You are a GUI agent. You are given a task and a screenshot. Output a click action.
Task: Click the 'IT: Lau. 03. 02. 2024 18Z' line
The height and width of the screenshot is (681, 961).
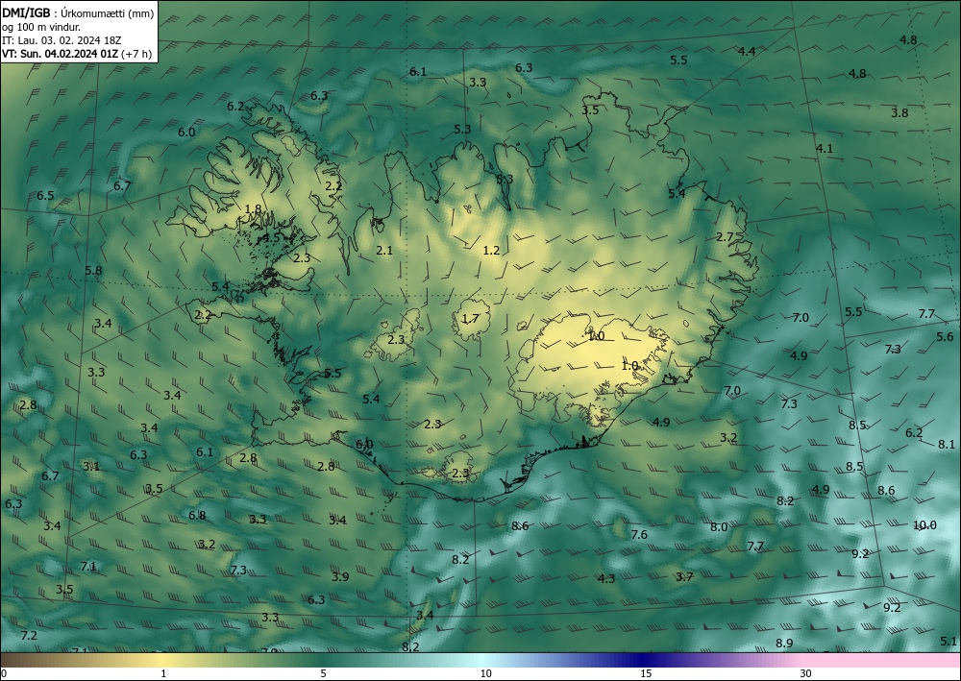pos(62,40)
